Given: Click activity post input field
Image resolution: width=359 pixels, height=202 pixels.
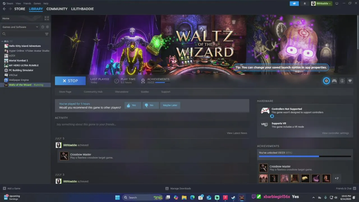Looking at the screenshot, I should pos(152,124).
